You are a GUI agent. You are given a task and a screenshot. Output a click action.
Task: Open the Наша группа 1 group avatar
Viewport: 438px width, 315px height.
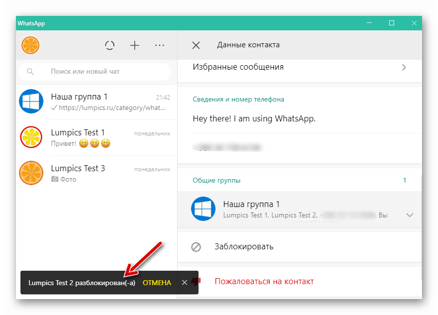(31, 102)
